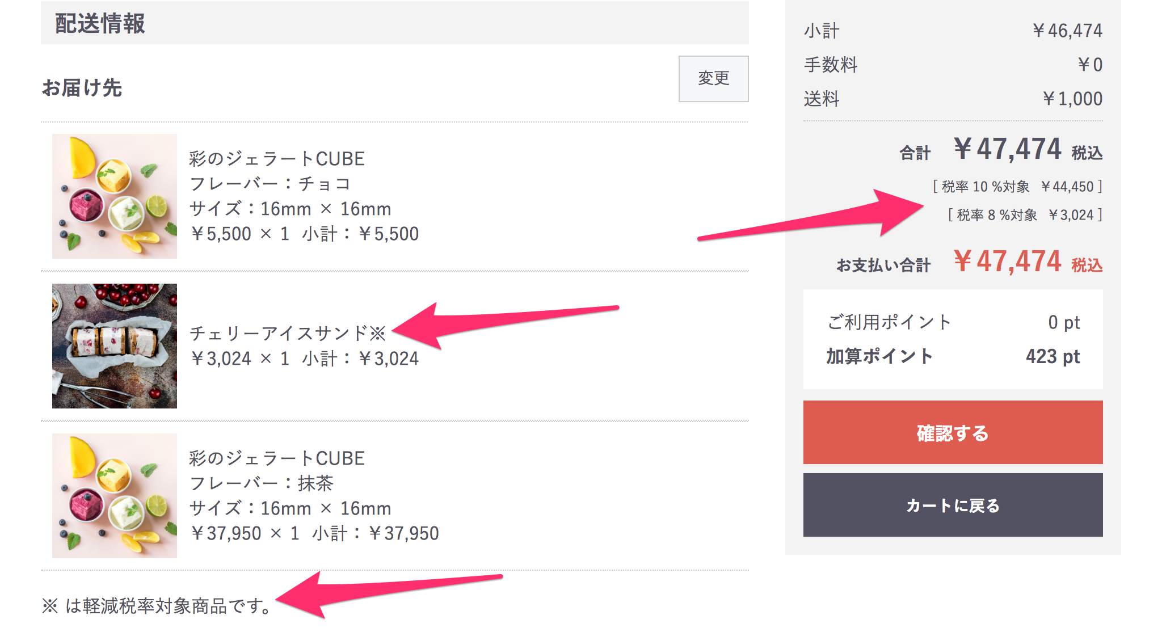Click the 送料 ¥1,000 row
This screenshot has width=1162, height=632.
(x=953, y=99)
